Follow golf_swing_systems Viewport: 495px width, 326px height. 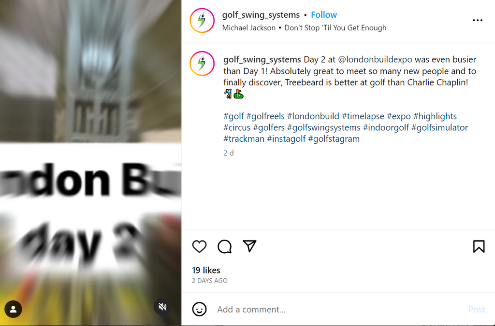coord(323,15)
